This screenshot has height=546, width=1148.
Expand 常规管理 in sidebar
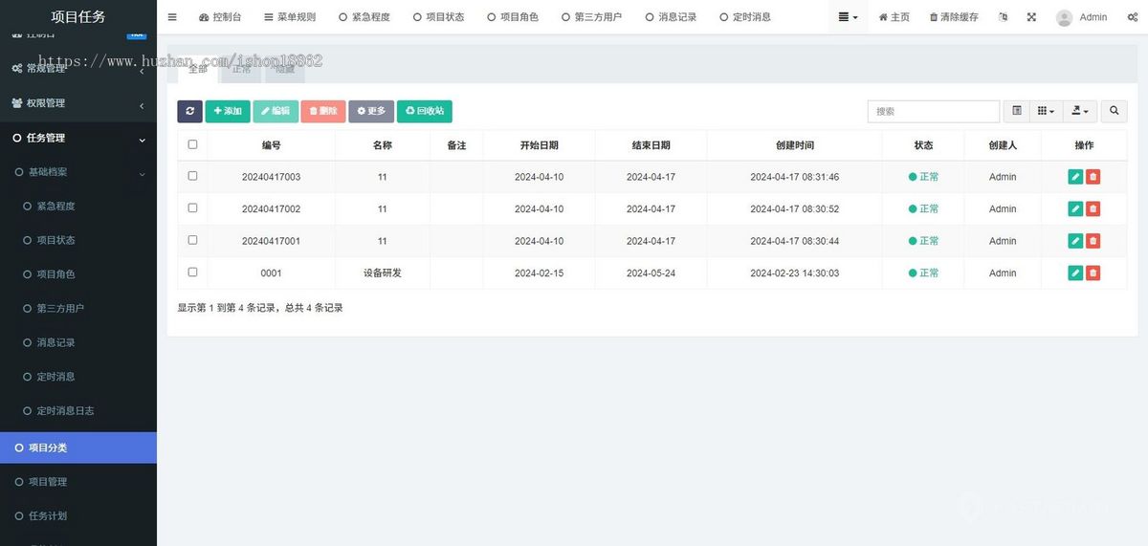(x=78, y=69)
